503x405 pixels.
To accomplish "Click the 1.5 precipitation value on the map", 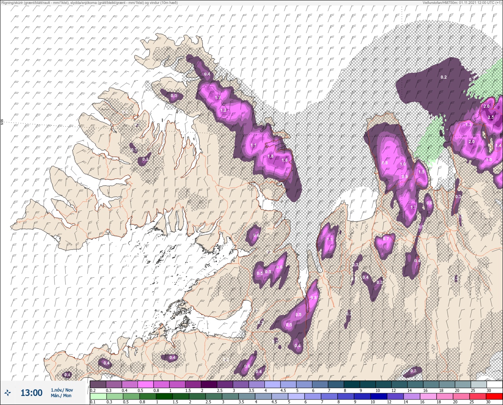I will [422, 172].
